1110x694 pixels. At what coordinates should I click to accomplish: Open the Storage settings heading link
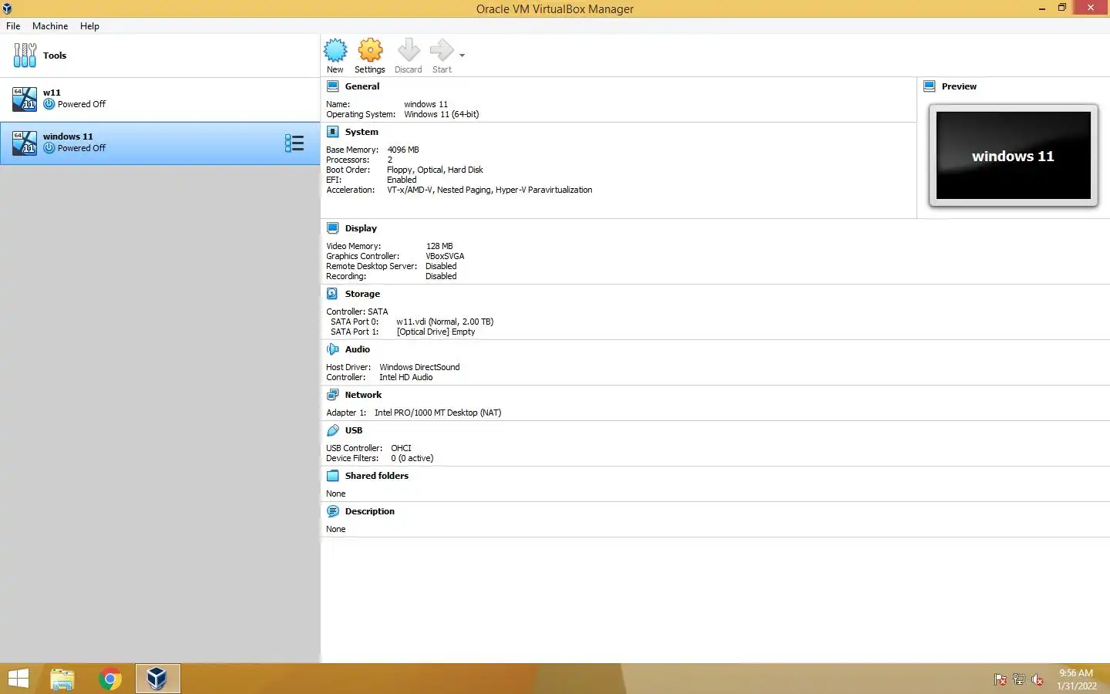[x=362, y=294]
